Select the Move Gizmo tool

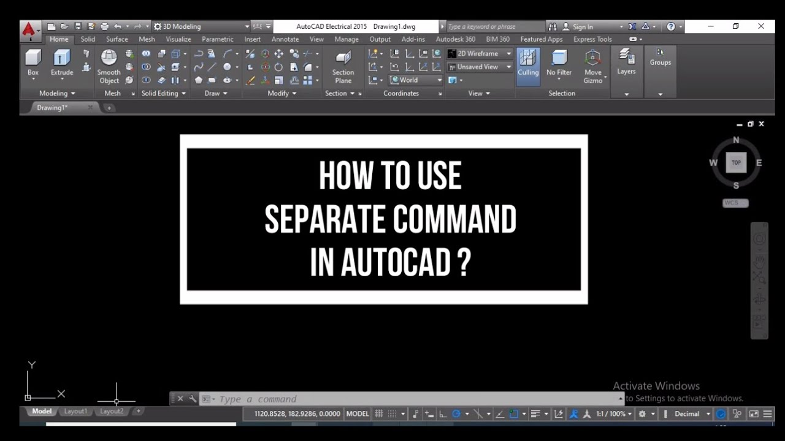click(x=593, y=67)
